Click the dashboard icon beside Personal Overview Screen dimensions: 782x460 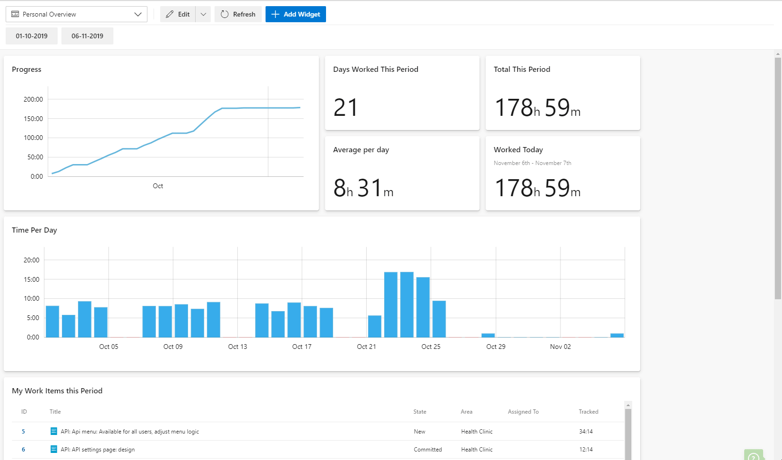[15, 14]
